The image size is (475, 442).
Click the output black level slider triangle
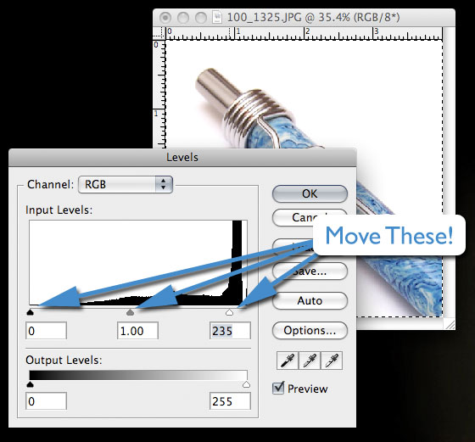click(30, 384)
